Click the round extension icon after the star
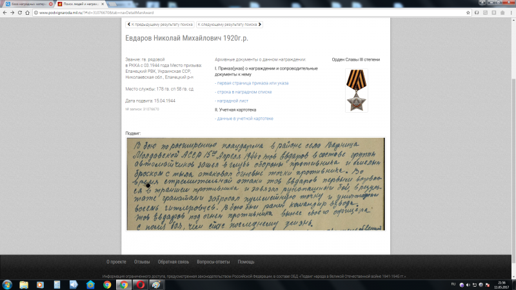Image resolution: width=516 pixels, height=290 pixels. coord(477,12)
